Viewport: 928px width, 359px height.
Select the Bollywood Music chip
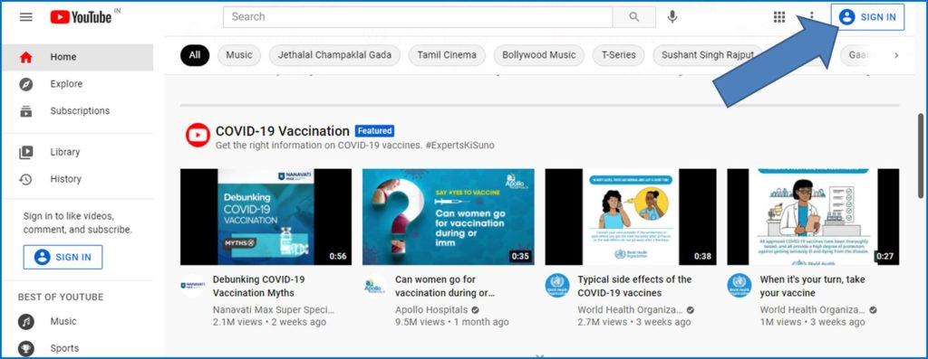[x=539, y=55]
